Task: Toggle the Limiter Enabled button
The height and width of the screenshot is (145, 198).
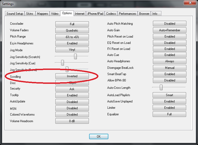Action: [x=170, y=108]
